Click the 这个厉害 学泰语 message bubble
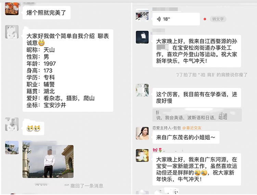Image resolution: width=257 pixels, height=195 pixels. [x=197, y=97]
